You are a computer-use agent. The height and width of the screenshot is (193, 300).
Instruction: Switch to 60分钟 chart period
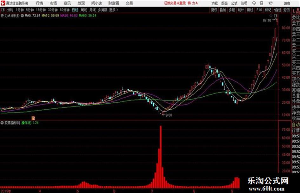(x=65, y=10)
